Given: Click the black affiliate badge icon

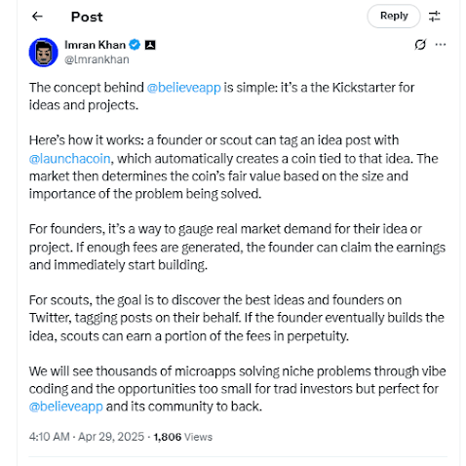Looking at the screenshot, I should tap(150, 45).
